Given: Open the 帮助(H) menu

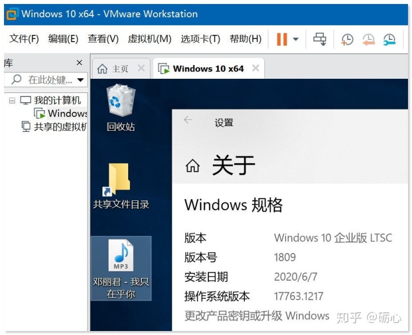Looking at the screenshot, I should [x=245, y=39].
